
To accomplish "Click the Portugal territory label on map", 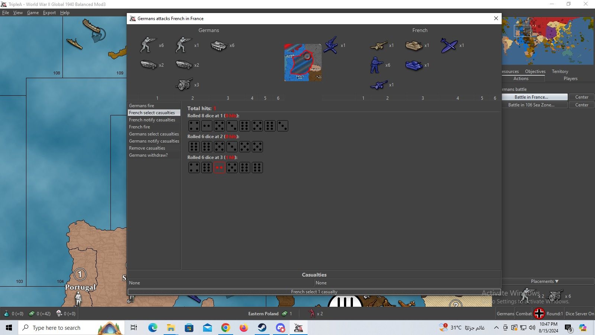I will (80, 287).
